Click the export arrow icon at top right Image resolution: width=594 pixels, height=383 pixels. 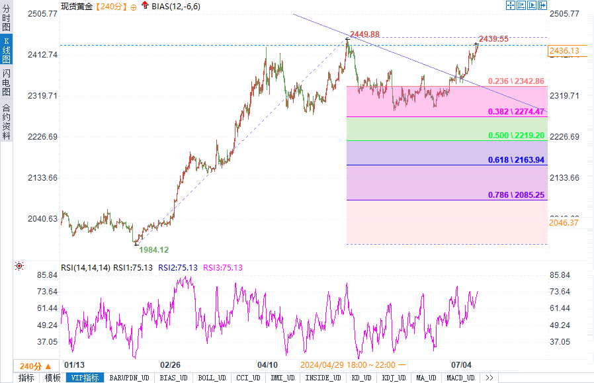click(x=542, y=5)
